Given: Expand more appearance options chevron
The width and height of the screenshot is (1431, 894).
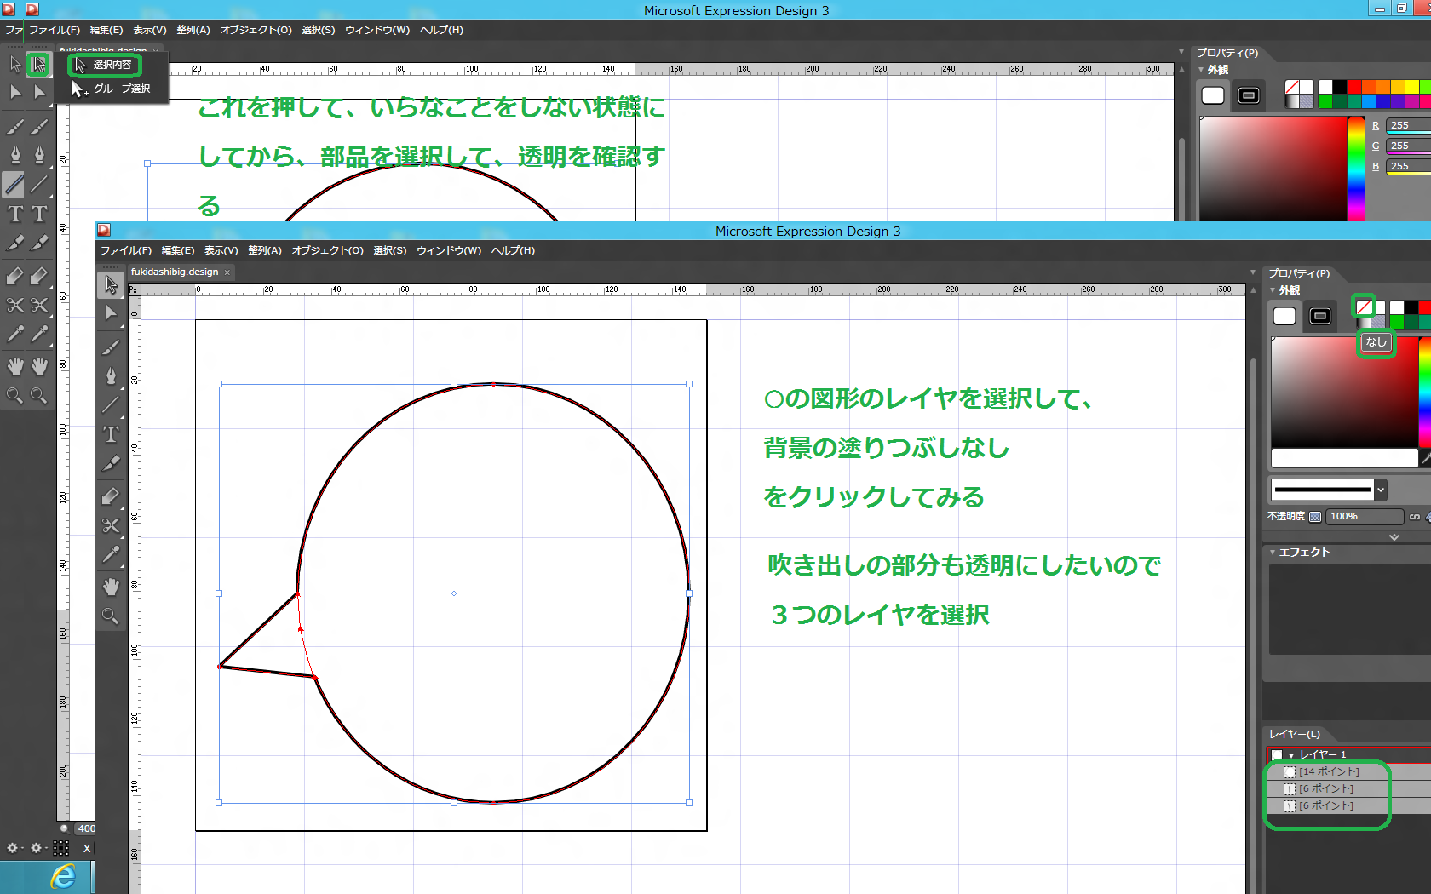Looking at the screenshot, I should 1394,537.
